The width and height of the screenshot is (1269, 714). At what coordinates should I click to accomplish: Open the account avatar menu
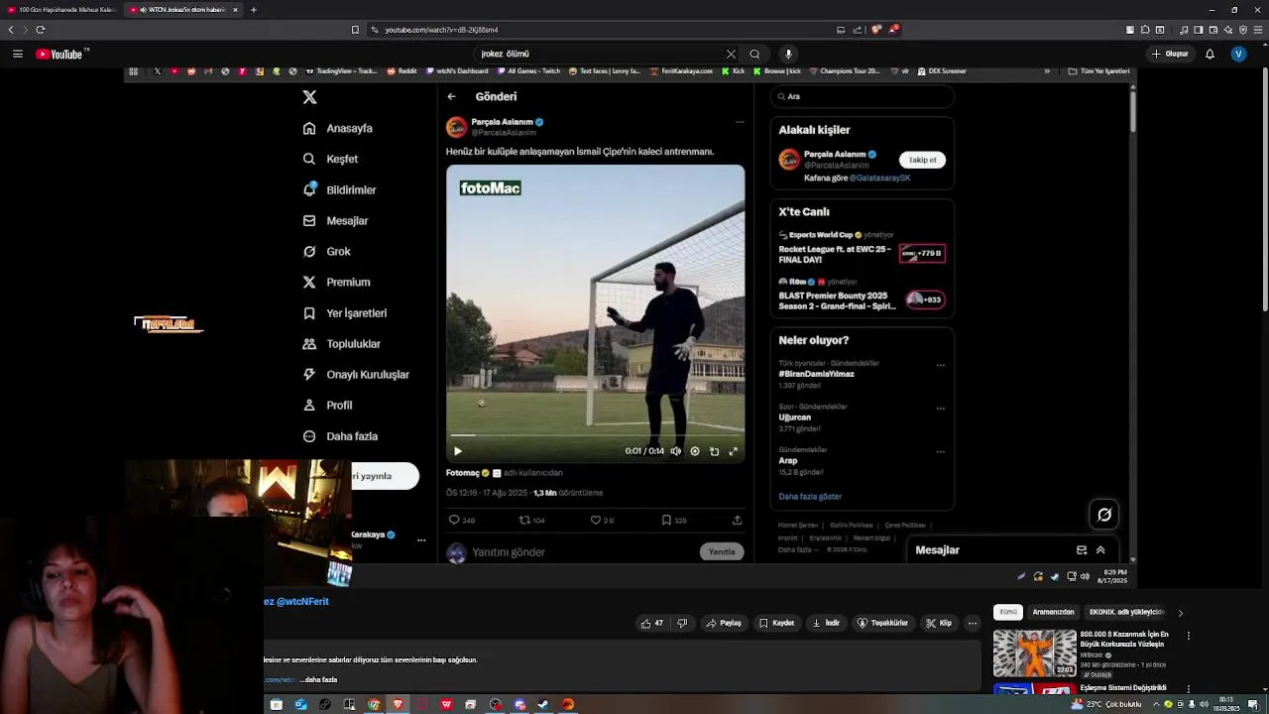click(x=1238, y=54)
